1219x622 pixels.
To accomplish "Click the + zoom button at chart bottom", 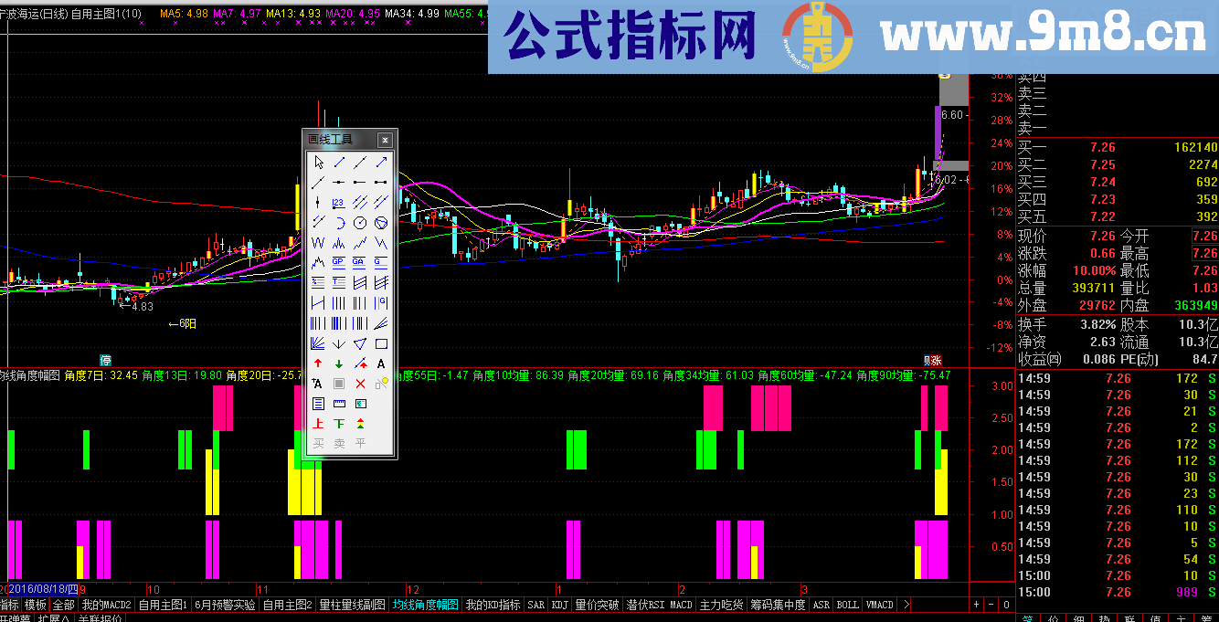I will click(975, 605).
